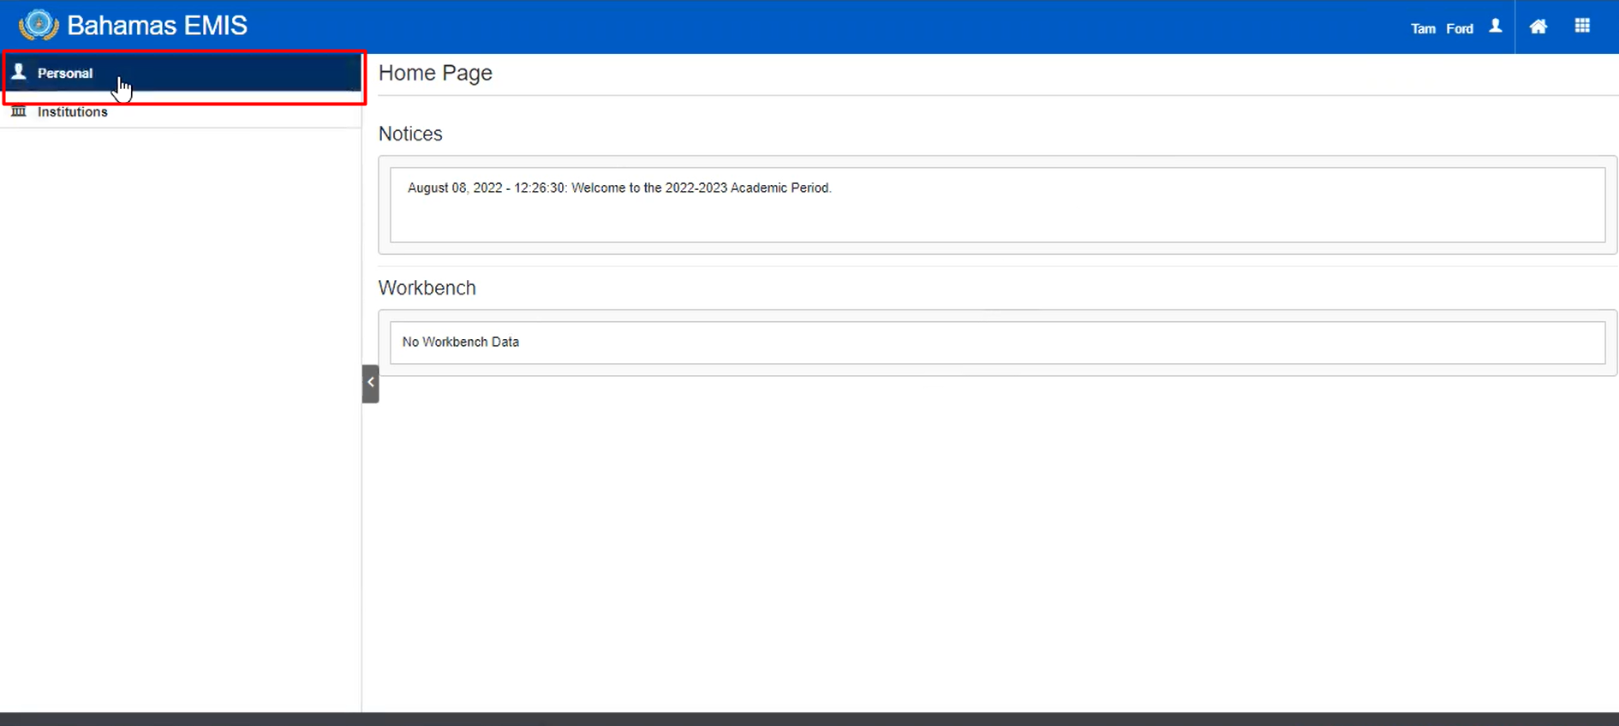Select the welcome notice dated August 08, 2022

[619, 187]
